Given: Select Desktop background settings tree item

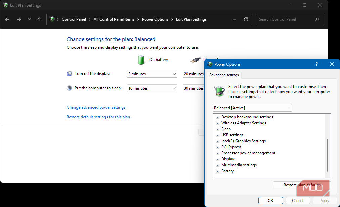Looking at the screenshot, I should (247, 117).
